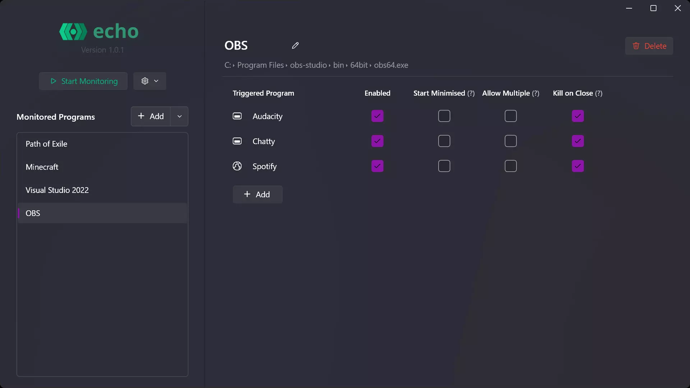Disable the Enabled checkbox for Spotify
Viewport: 690px width, 388px height.
[x=377, y=166]
